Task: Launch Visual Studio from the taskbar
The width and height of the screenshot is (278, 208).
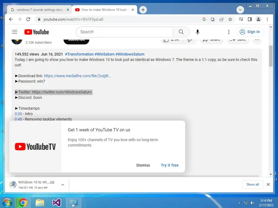Action: tap(57, 203)
